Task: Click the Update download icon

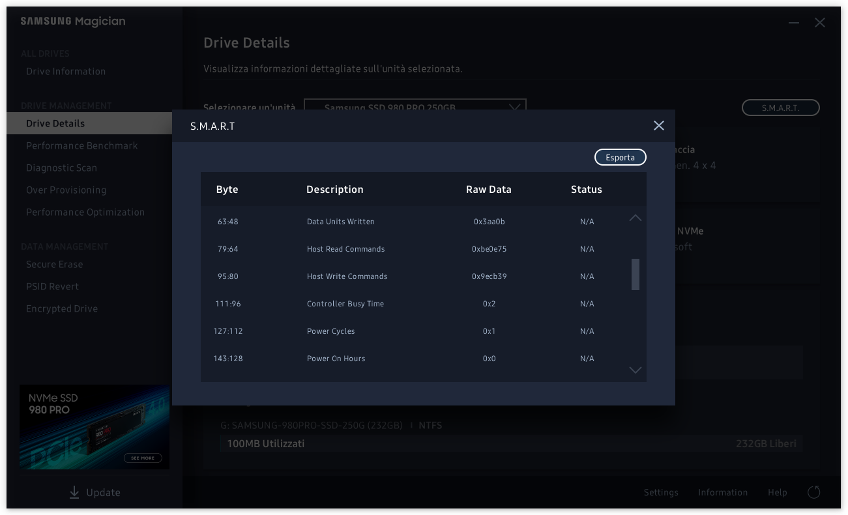Action: coord(74,492)
